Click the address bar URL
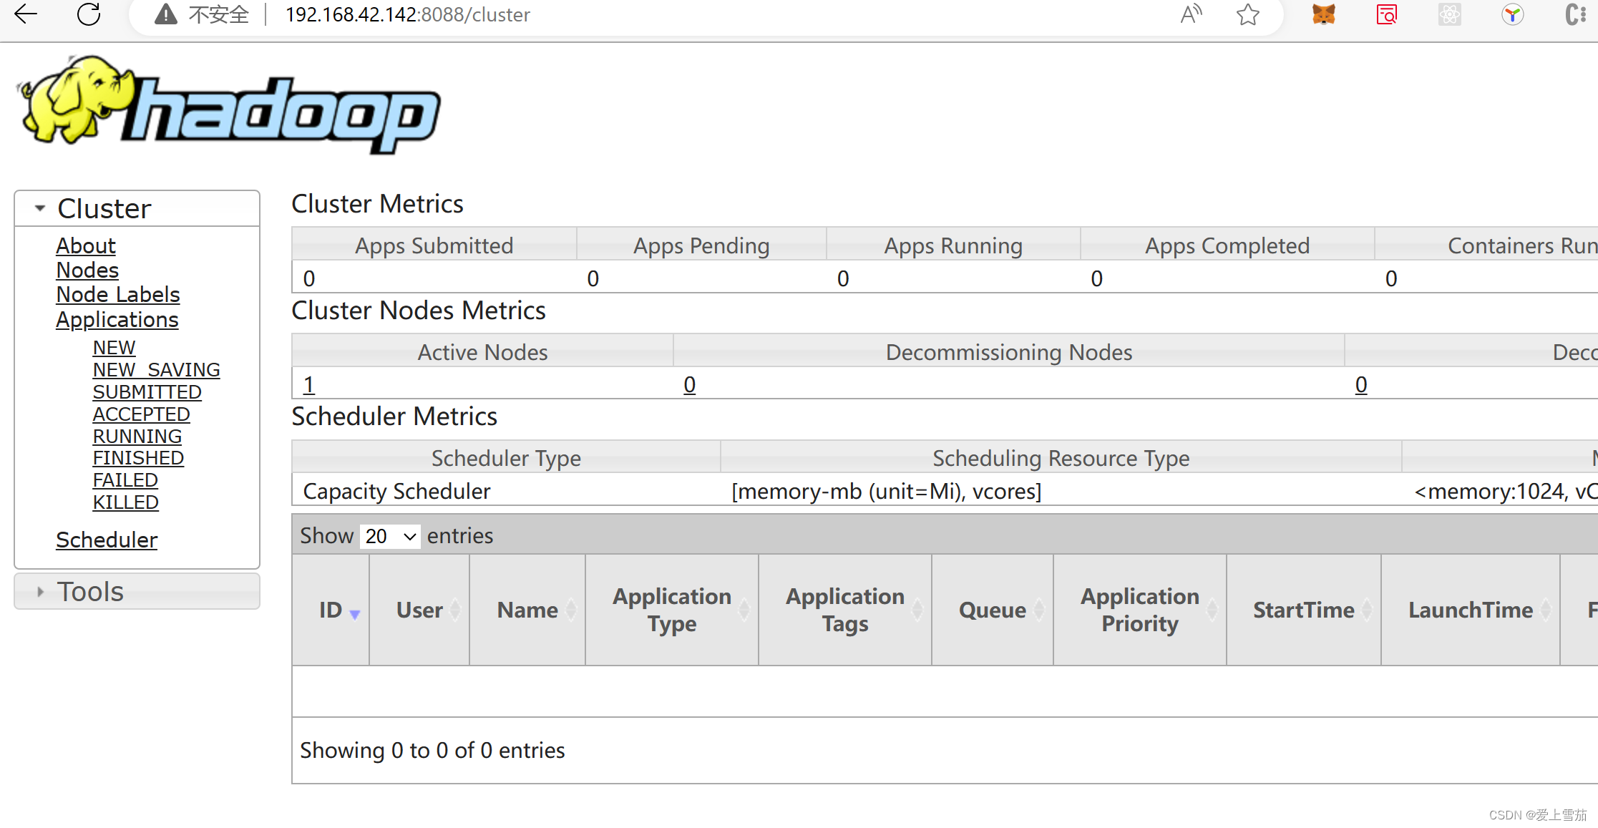This screenshot has width=1598, height=828. click(x=407, y=14)
